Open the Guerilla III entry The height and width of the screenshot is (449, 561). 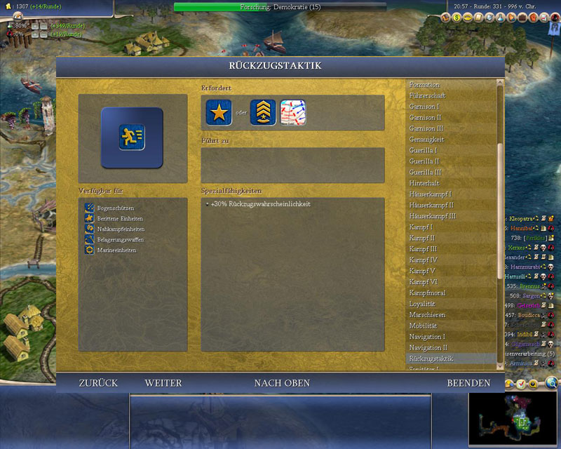coord(451,172)
